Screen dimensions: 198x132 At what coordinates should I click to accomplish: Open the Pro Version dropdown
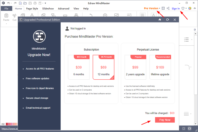tap(152, 8)
